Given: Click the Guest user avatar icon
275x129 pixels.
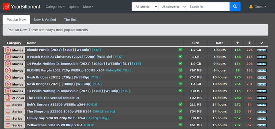Looking at the screenshot, I should 251,7.
